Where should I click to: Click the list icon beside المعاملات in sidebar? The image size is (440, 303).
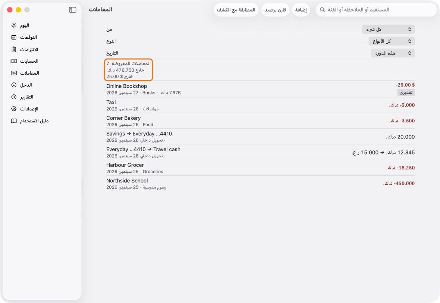14,73
